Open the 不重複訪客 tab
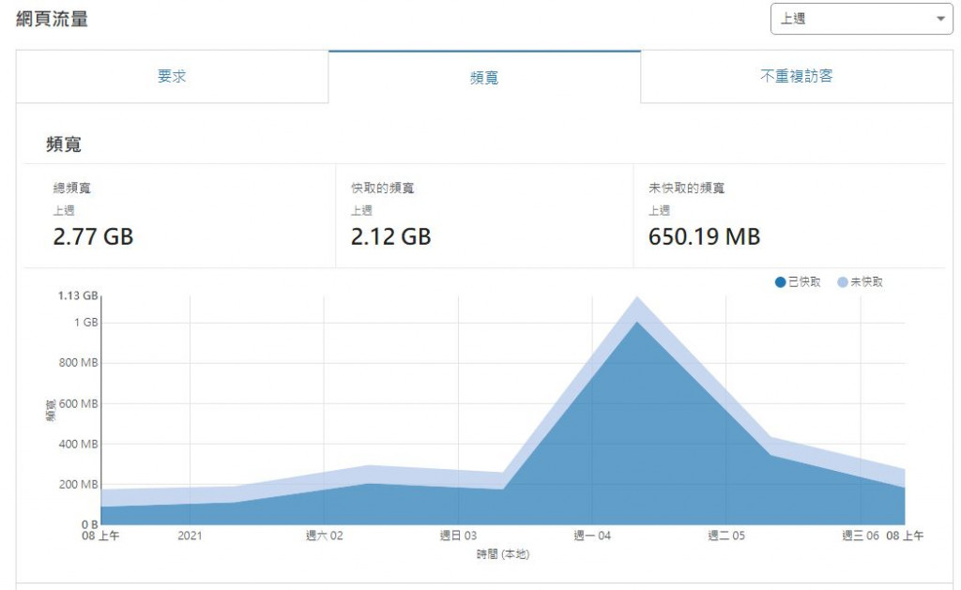Screen dimensions: 961x590 (x=797, y=77)
